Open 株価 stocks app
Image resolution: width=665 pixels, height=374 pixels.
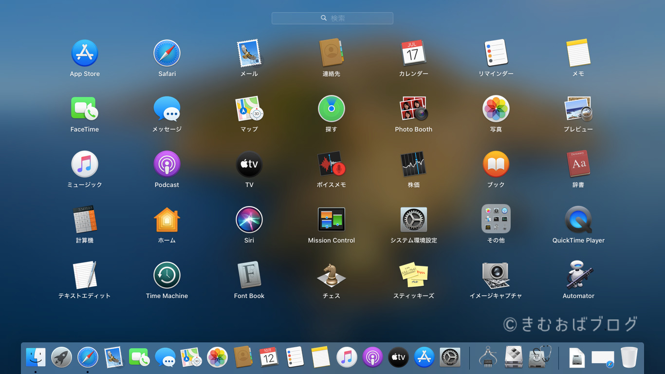coord(414,164)
